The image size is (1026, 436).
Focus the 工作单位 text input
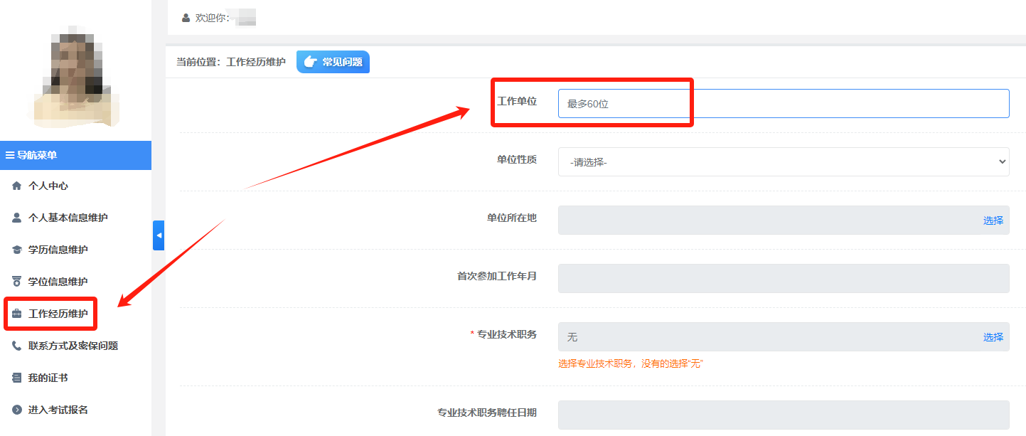pyautogui.click(x=783, y=104)
